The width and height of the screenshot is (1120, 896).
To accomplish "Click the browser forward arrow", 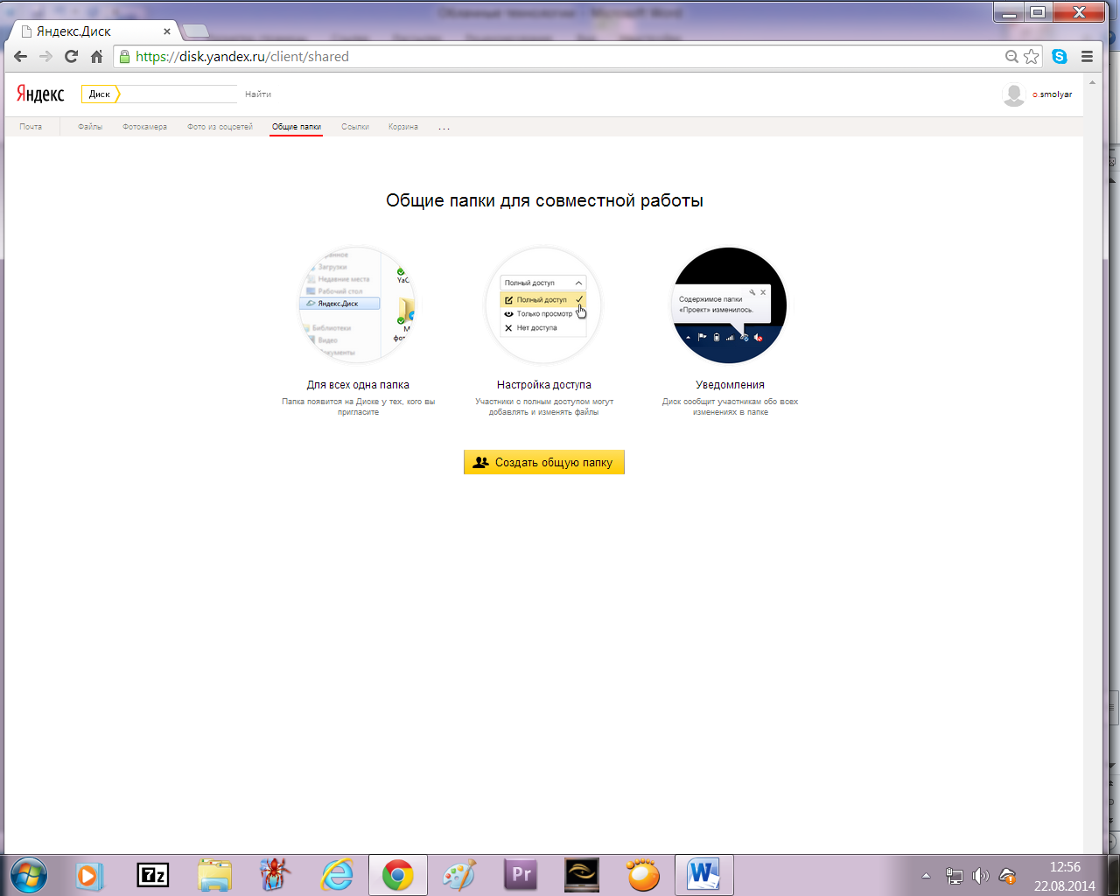I will 46,56.
